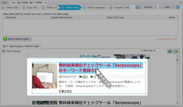
Task: Go to step 6 Complete Task
Action: coord(119,7)
